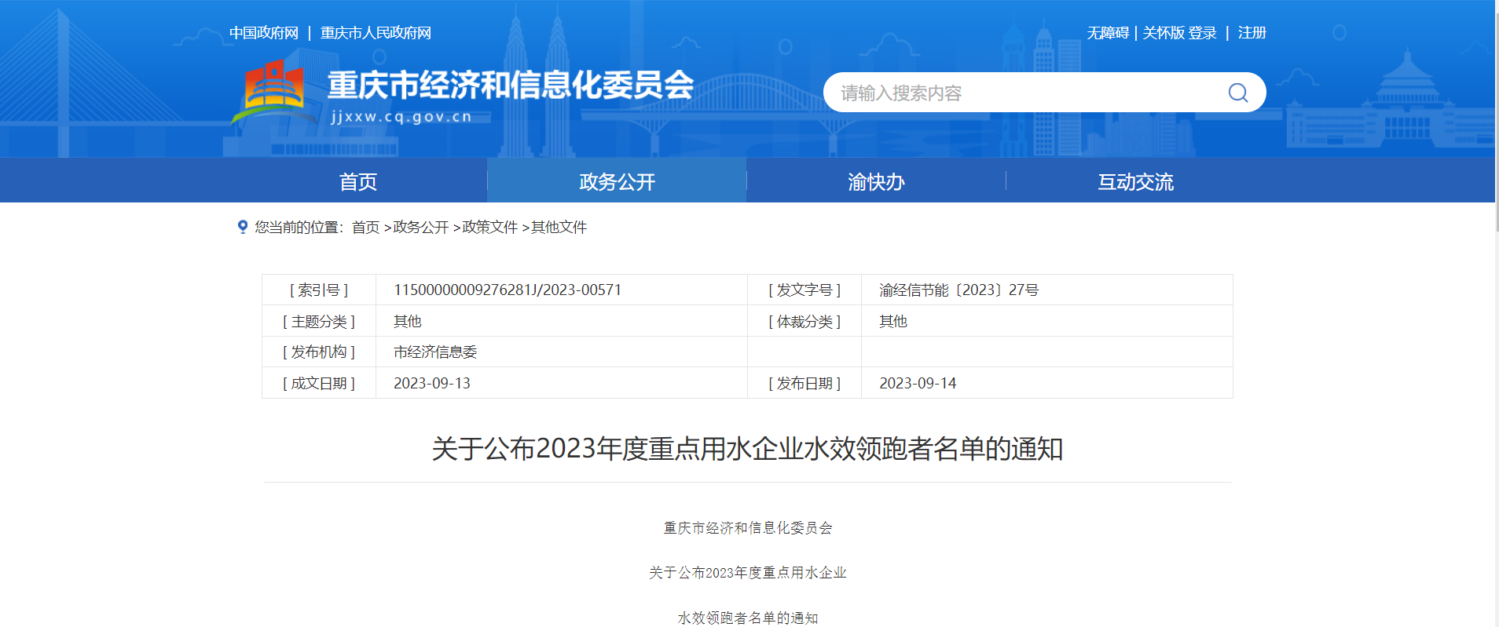The image size is (1499, 627).
Task: Click 首页 in the breadcrumb
Action: [365, 228]
